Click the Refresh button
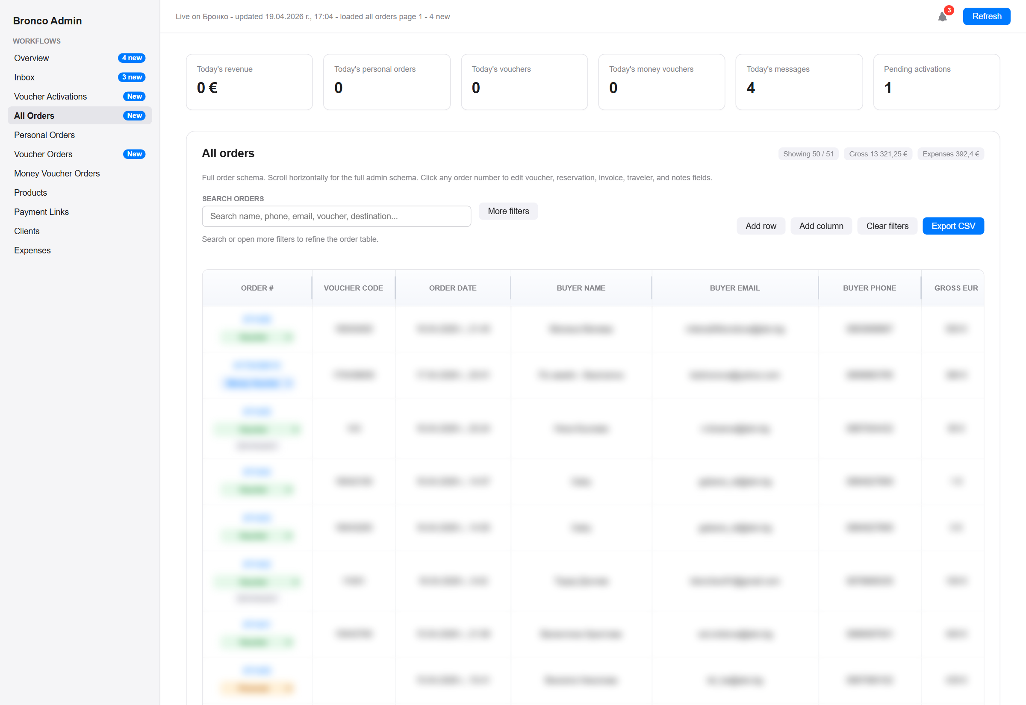The width and height of the screenshot is (1026, 705). 986,16
